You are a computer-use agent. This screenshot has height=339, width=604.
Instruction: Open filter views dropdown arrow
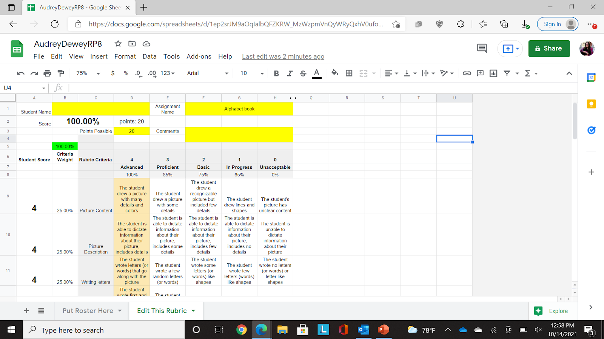pos(517,73)
